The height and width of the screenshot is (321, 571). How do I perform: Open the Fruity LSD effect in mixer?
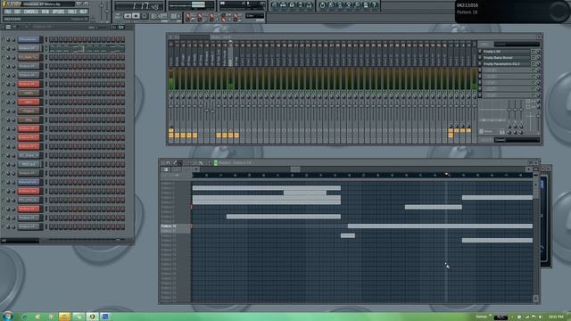coord(506,52)
